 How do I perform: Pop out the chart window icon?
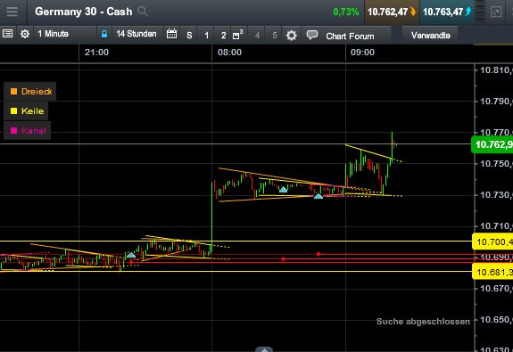point(496,12)
